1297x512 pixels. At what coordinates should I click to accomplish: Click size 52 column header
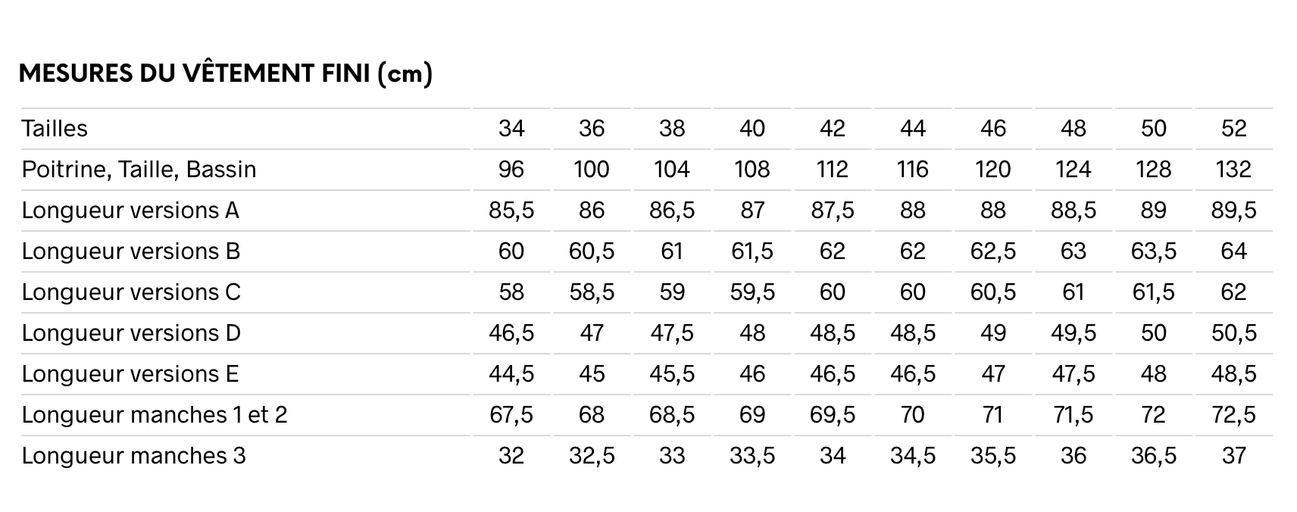1233,129
